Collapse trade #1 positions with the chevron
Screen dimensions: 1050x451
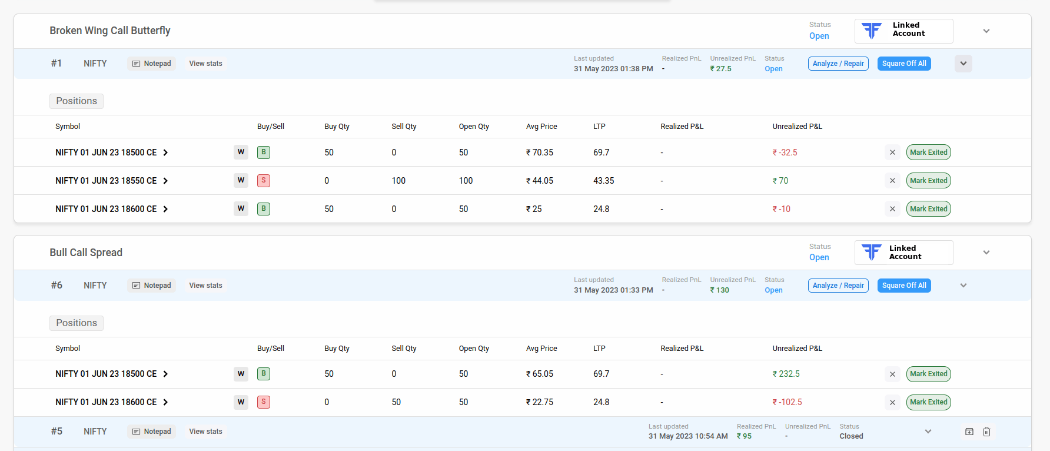[x=963, y=64]
